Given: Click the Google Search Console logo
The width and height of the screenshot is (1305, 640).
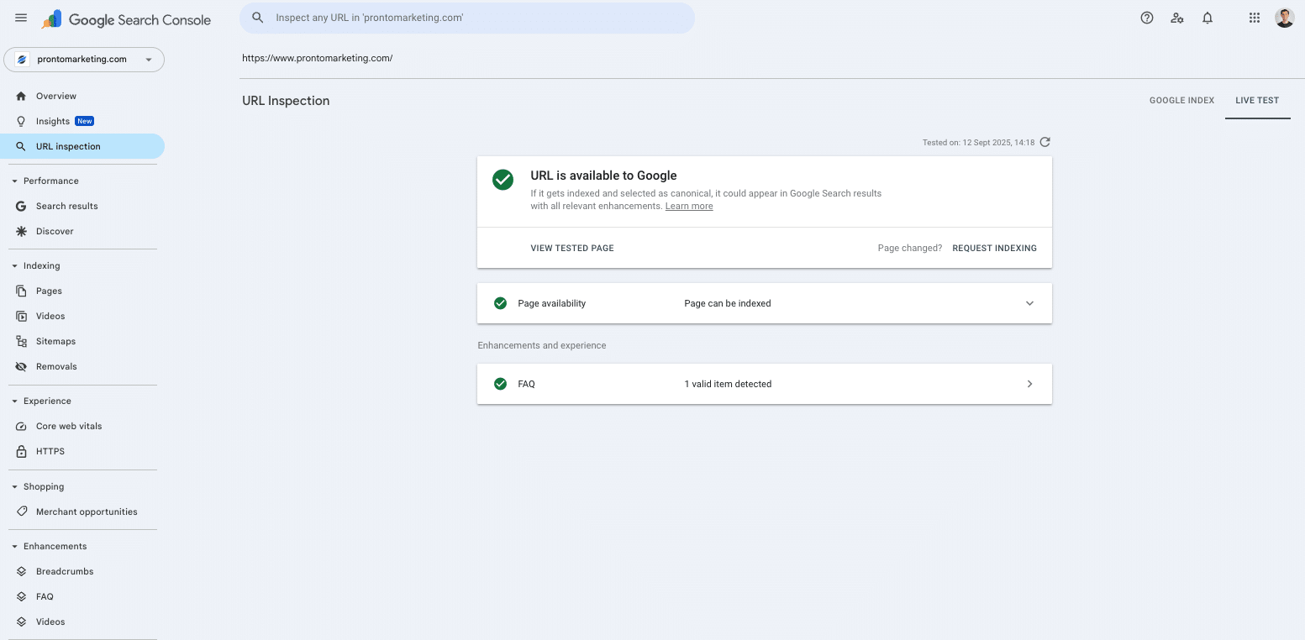Looking at the screenshot, I should pos(127,19).
